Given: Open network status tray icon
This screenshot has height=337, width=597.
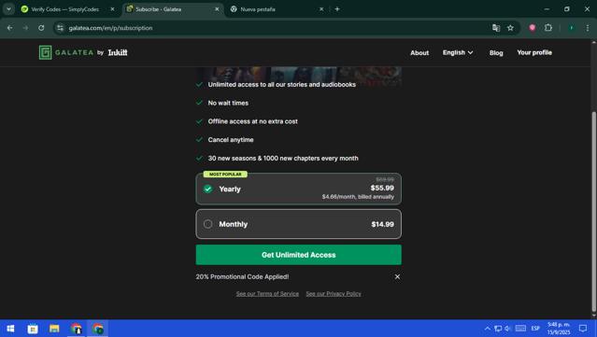Looking at the screenshot, I should tap(498, 329).
